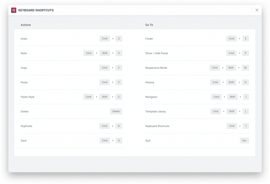This screenshot has width=270, height=184.
Task: Close the Keyboard Shortcuts dialog
Action: 257,10
